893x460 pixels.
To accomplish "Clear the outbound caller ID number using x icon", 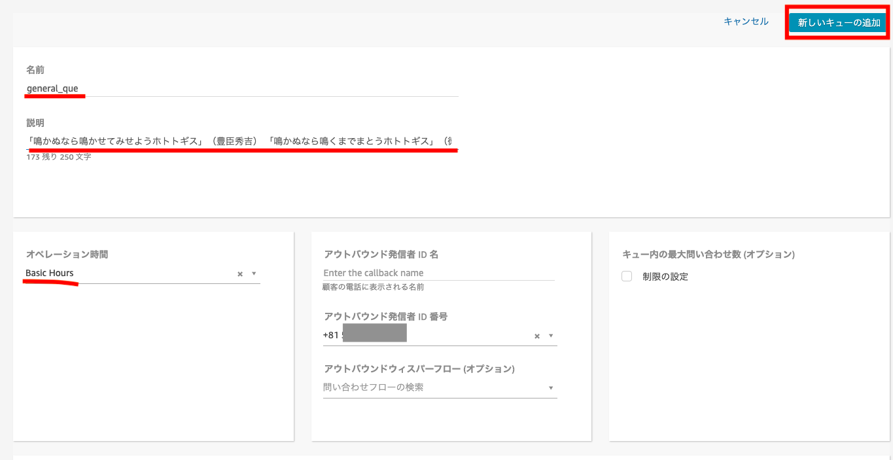I will pos(536,336).
